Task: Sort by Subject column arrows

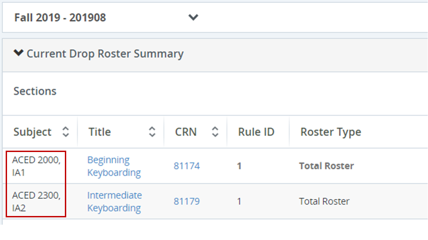Action: [66, 132]
